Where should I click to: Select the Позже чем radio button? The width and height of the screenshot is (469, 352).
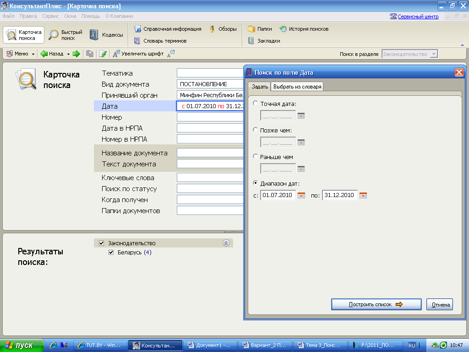pyautogui.click(x=256, y=130)
